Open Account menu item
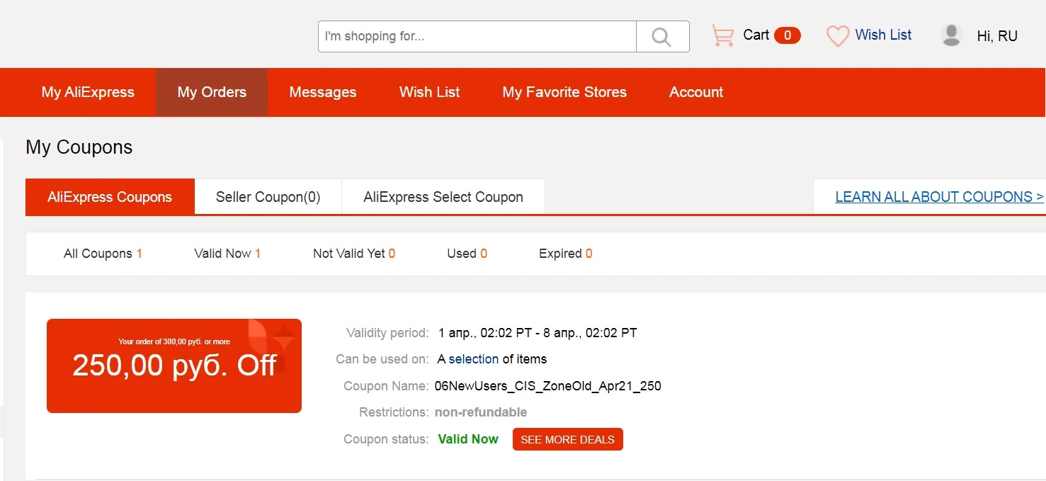This screenshot has width=1046, height=481. pos(696,92)
